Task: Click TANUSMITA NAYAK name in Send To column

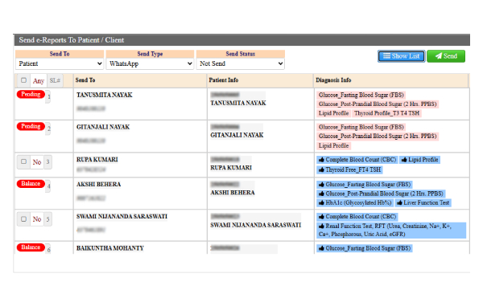Action: pos(105,95)
